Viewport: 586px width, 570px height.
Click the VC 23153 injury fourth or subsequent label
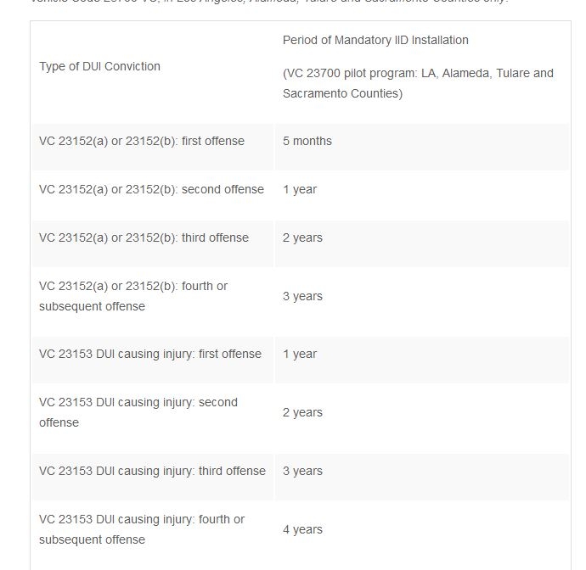point(142,529)
